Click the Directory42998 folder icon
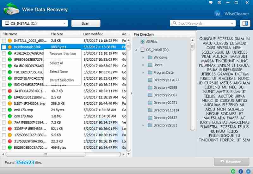Image resolution: width=253 pixels, height=174 pixels. click(x=150, y=87)
